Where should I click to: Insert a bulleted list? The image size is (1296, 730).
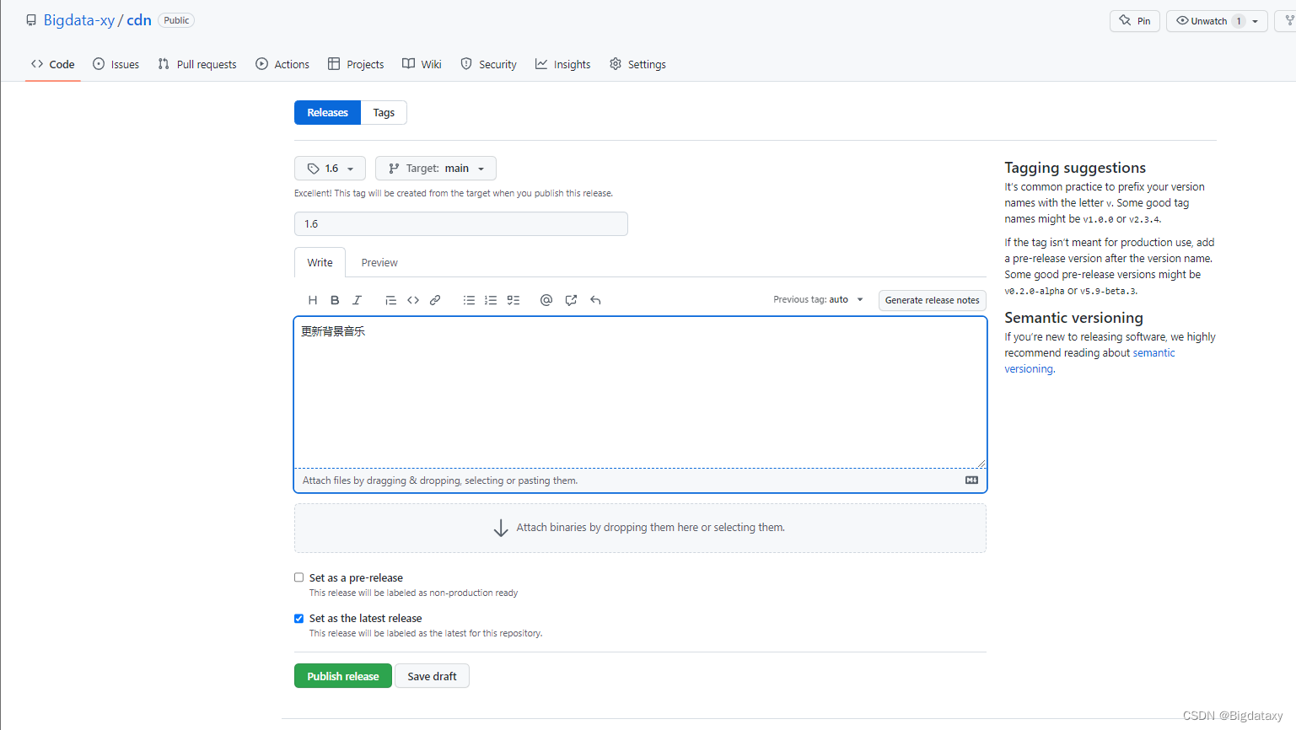click(469, 300)
